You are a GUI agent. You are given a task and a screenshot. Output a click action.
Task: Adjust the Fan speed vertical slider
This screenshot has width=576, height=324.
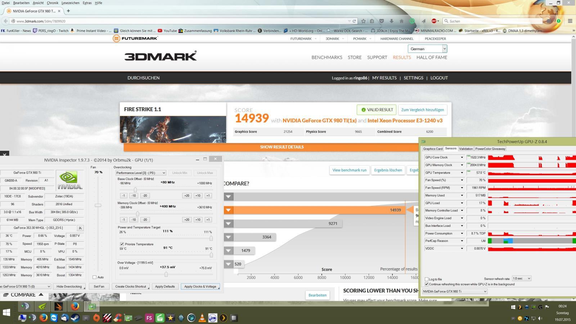click(98, 205)
